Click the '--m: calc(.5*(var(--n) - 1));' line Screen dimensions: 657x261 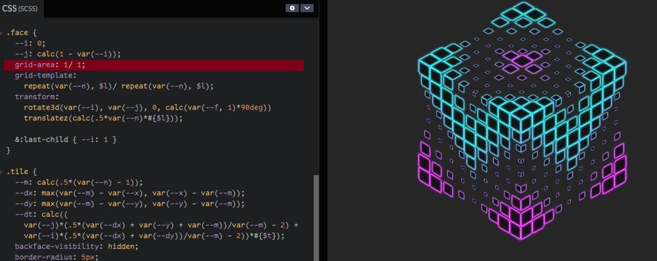pyautogui.click(x=79, y=182)
